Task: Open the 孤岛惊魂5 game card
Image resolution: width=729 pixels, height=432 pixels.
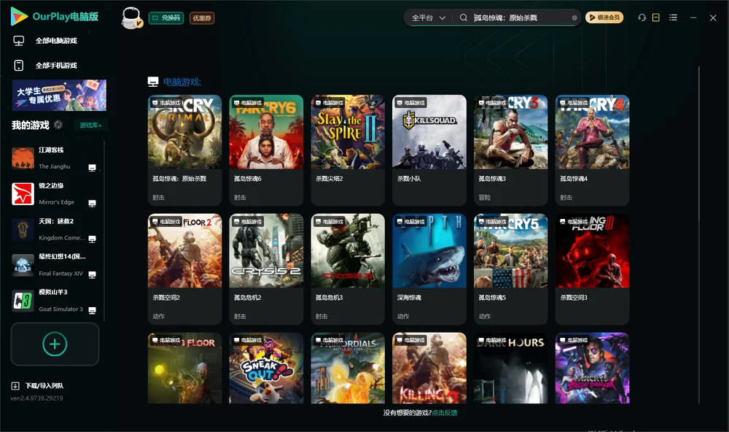Action: point(510,269)
